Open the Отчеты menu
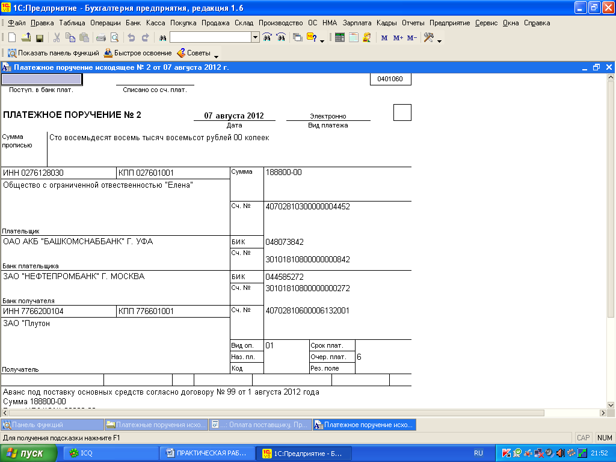This screenshot has width=616, height=462. [x=413, y=23]
